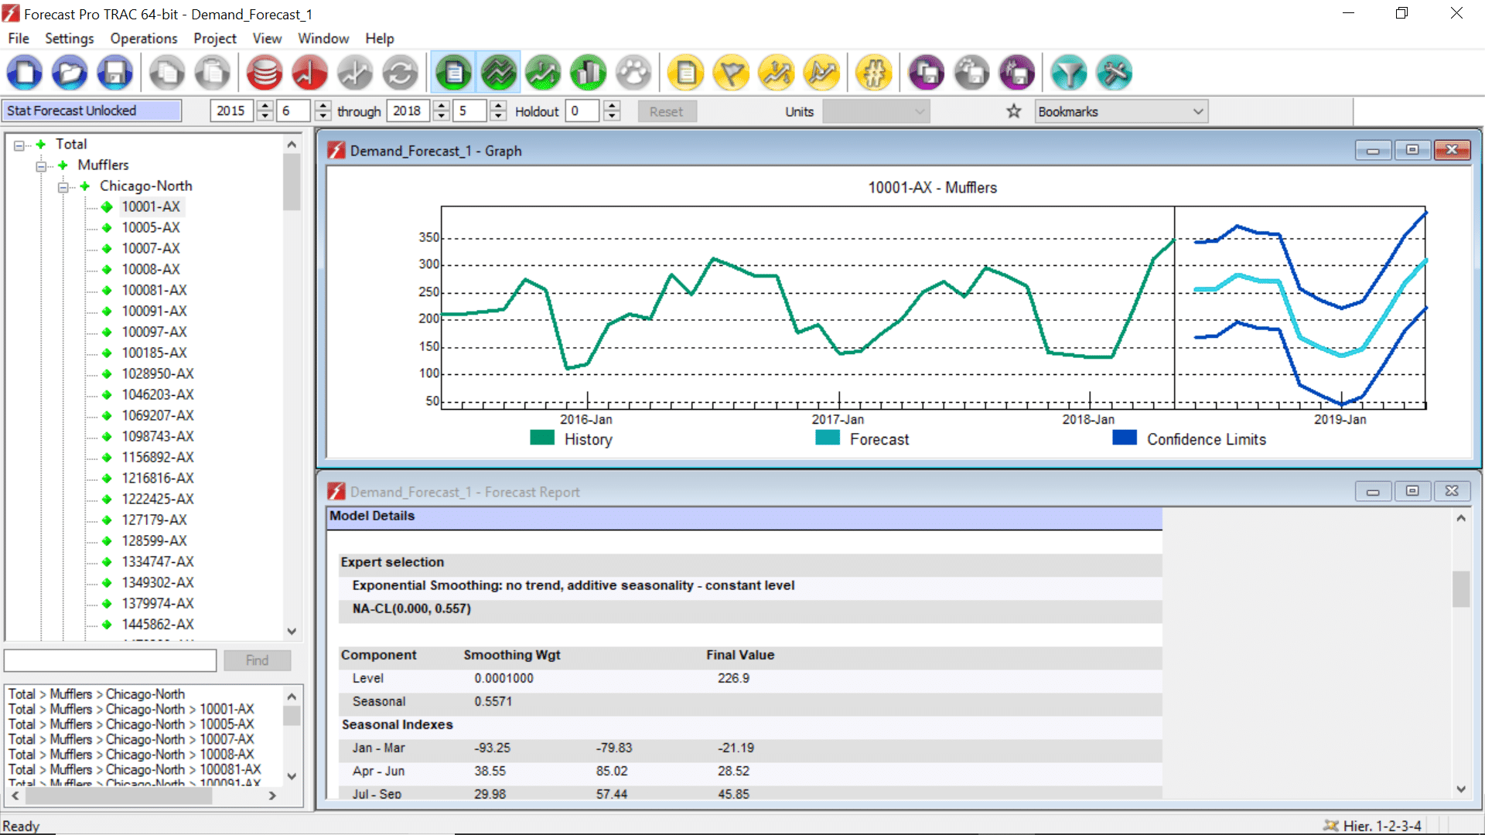Image resolution: width=1485 pixels, height=835 pixels.
Task: Click the teal filter funnel icon
Action: click(x=1069, y=72)
